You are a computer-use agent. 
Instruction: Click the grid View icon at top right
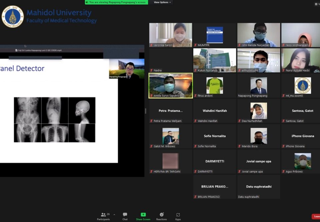click(x=316, y=4)
